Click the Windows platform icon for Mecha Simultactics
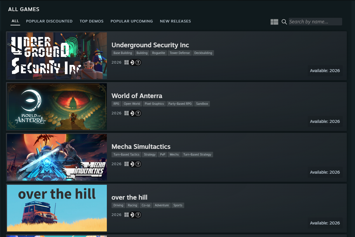 (126, 164)
